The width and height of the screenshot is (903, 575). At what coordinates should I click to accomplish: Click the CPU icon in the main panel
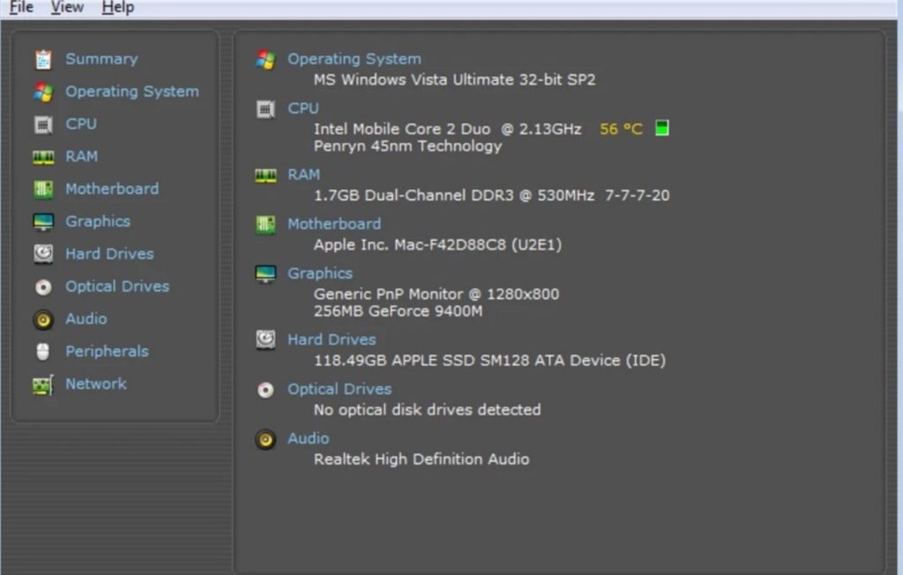(265, 108)
